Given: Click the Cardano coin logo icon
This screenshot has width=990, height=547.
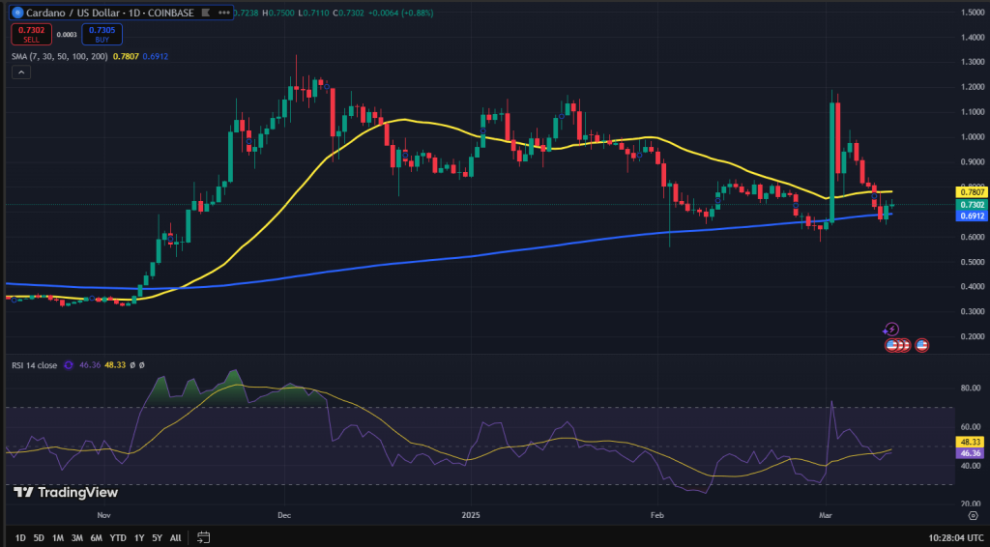Looking at the screenshot, I should pos(17,12).
